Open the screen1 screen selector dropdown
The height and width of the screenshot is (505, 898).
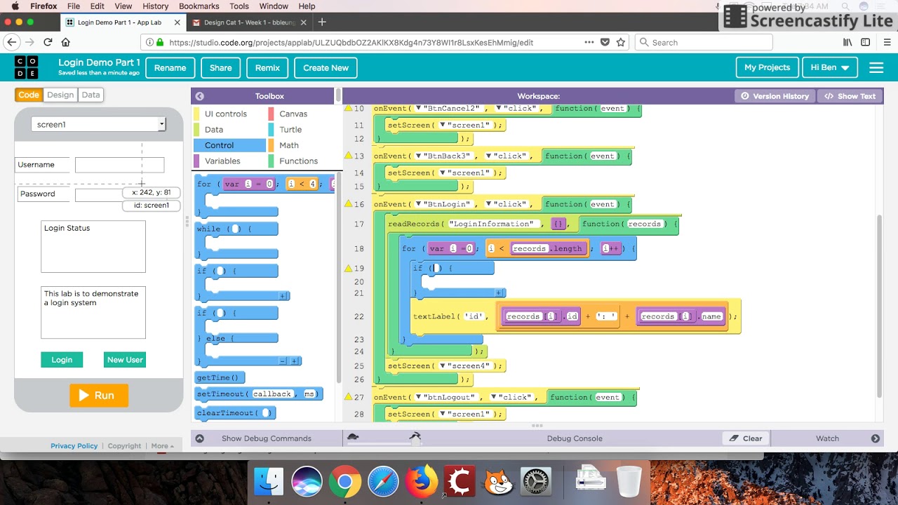(98, 124)
